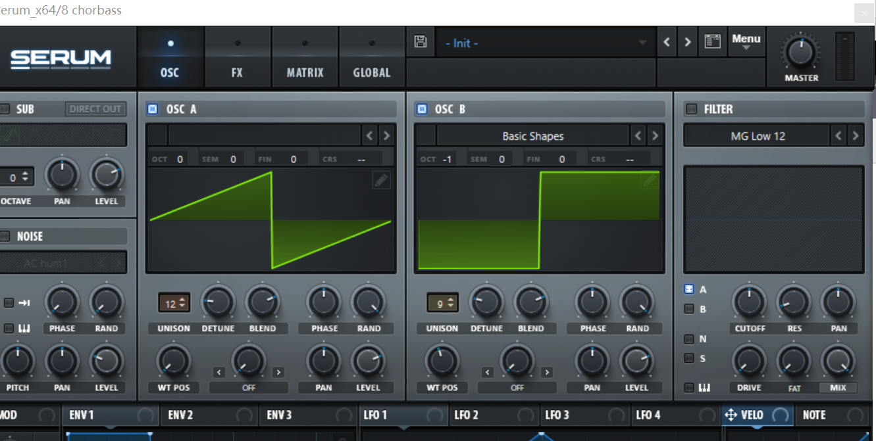Click the Serum logo
876x441 pixels.
[61, 60]
